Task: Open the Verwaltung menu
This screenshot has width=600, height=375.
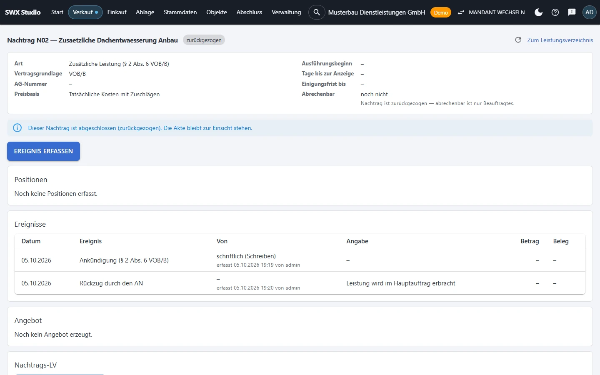Action: (286, 12)
